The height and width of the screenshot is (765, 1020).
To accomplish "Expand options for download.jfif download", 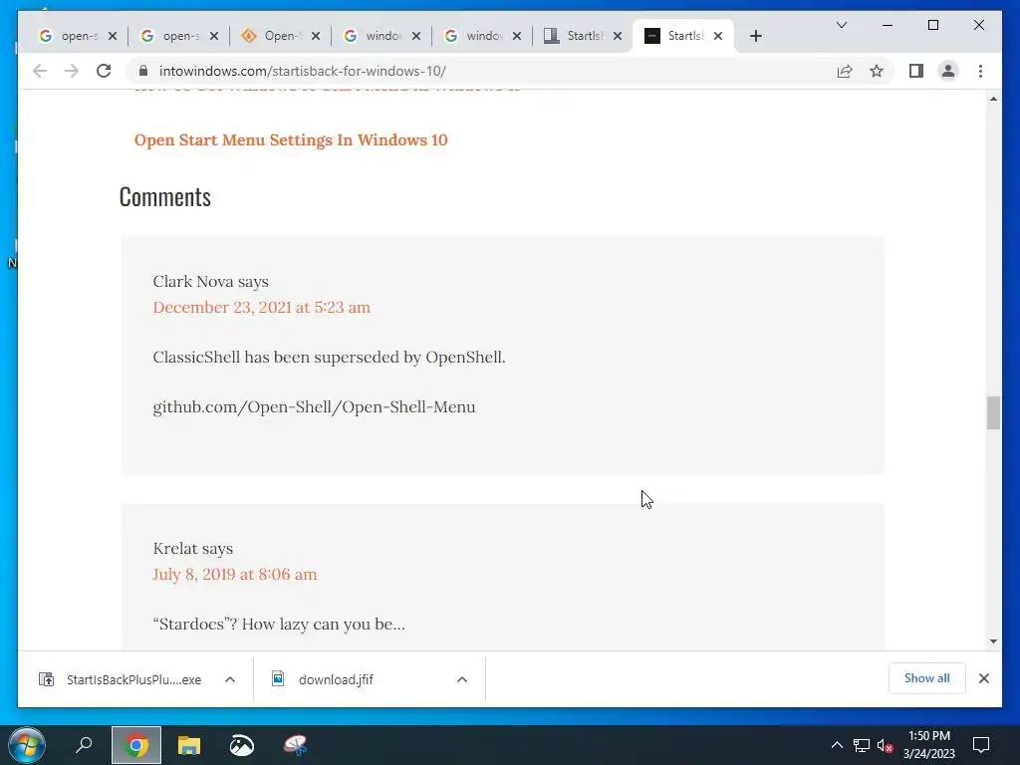I will [x=462, y=679].
